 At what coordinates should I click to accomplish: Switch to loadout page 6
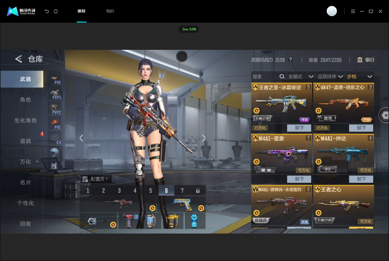pos(166,191)
